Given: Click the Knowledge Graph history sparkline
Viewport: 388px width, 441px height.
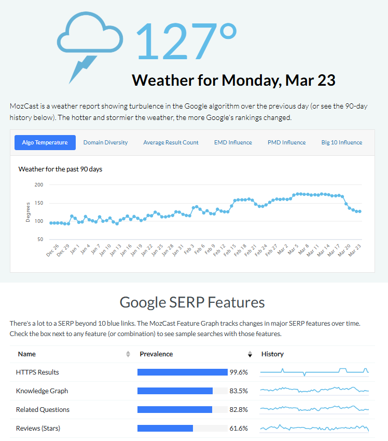Looking at the screenshot, I should pos(314,391).
